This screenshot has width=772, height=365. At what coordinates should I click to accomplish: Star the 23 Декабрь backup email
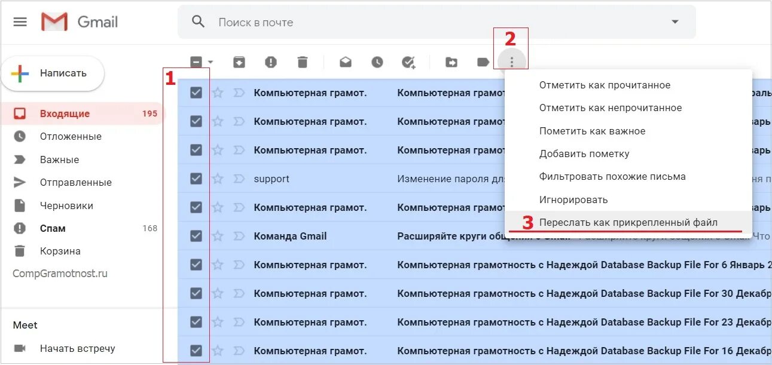point(218,322)
